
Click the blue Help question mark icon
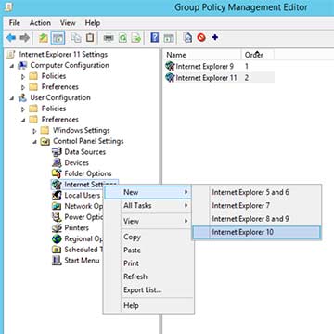click(155, 38)
